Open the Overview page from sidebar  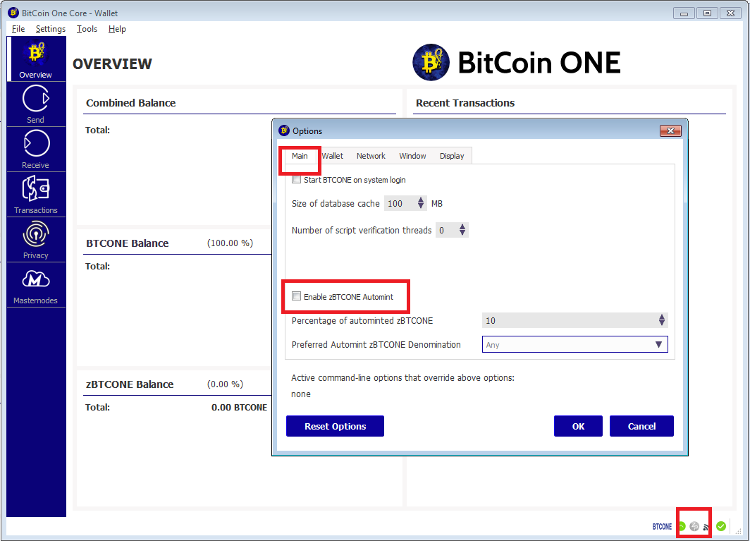coord(36,59)
